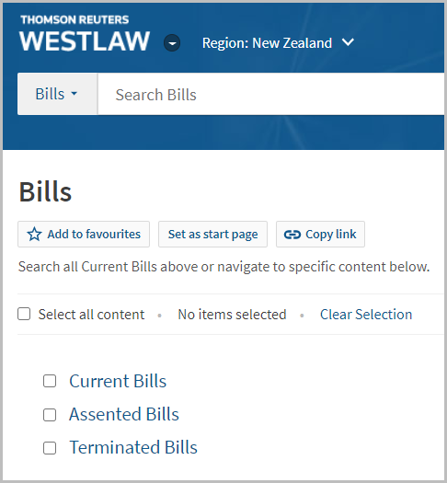Expand the Region: New Zealand chevron

(348, 42)
